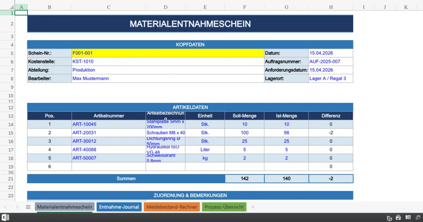Select the Bearbeiter value Max Mustermann
Image resolution: width=423 pixels, height=222 pixels.
pos(168,78)
